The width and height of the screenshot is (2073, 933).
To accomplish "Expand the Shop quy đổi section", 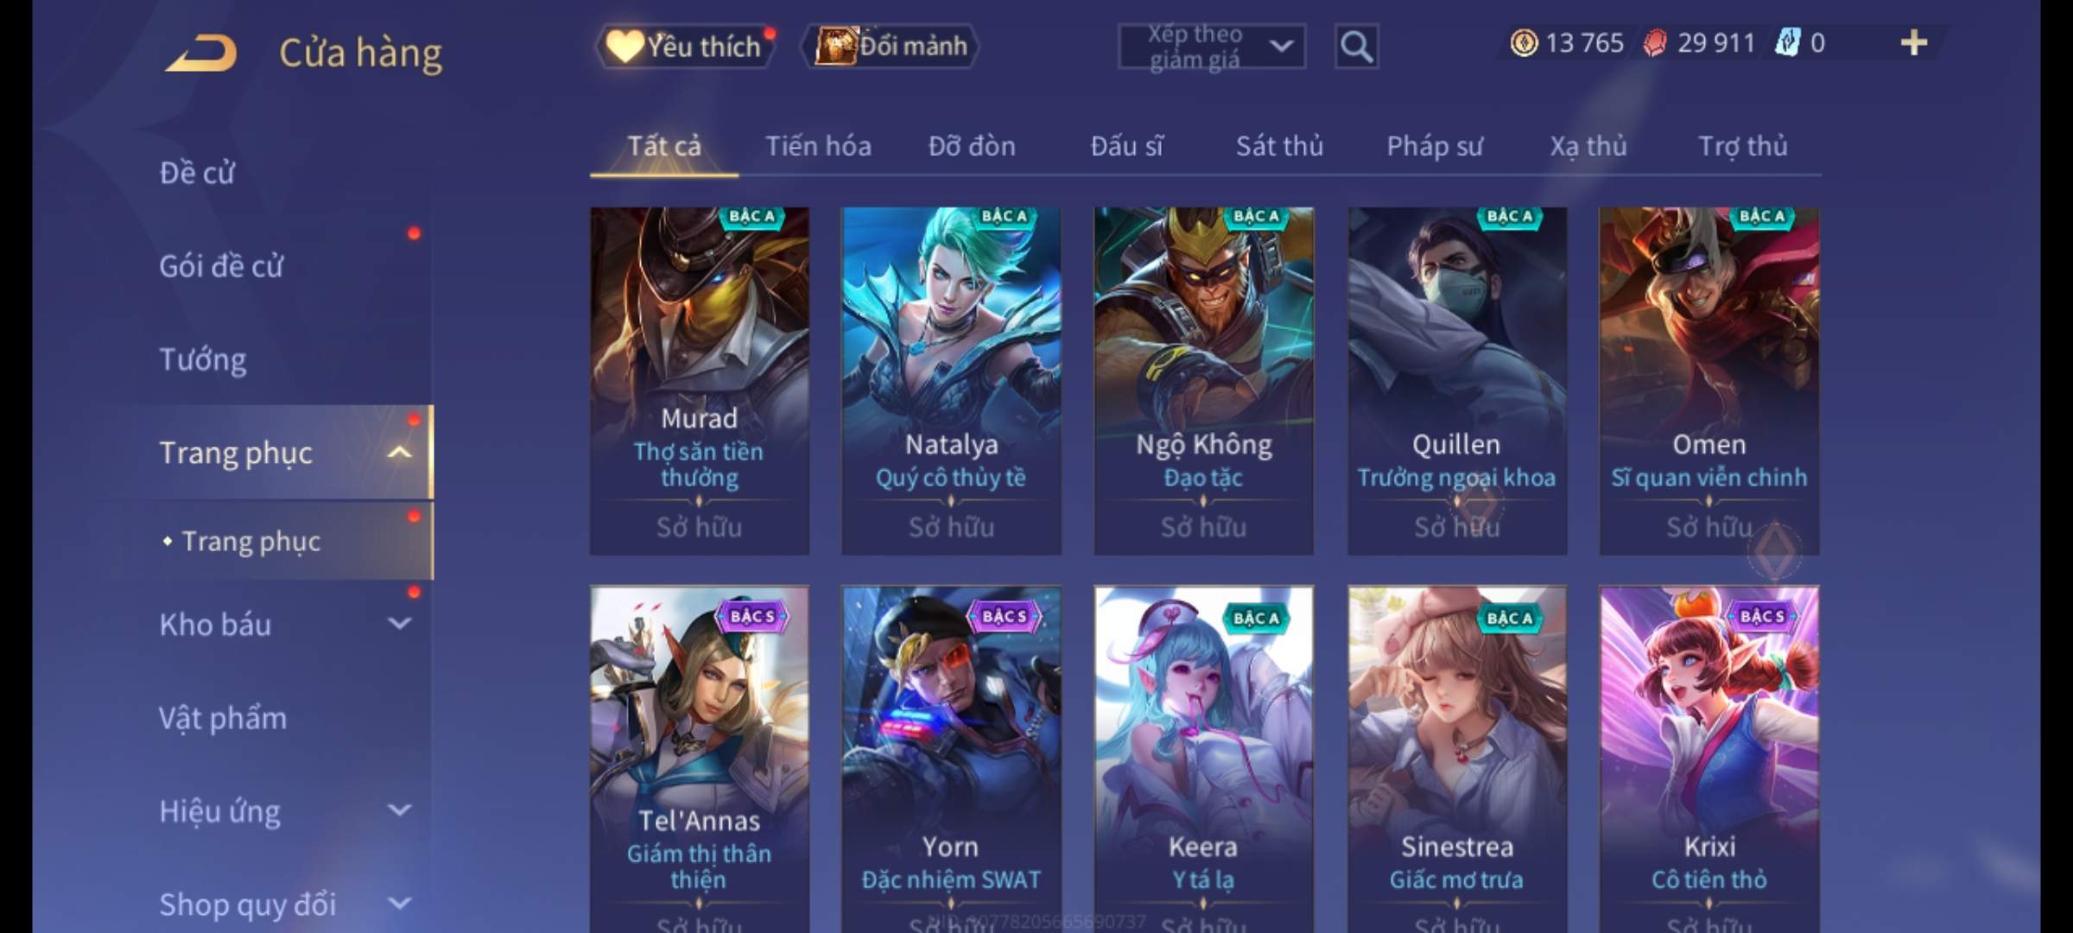I will pyautogui.click(x=400, y=904).
